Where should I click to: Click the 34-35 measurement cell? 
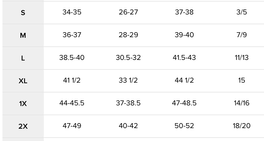tap(72, 12)
